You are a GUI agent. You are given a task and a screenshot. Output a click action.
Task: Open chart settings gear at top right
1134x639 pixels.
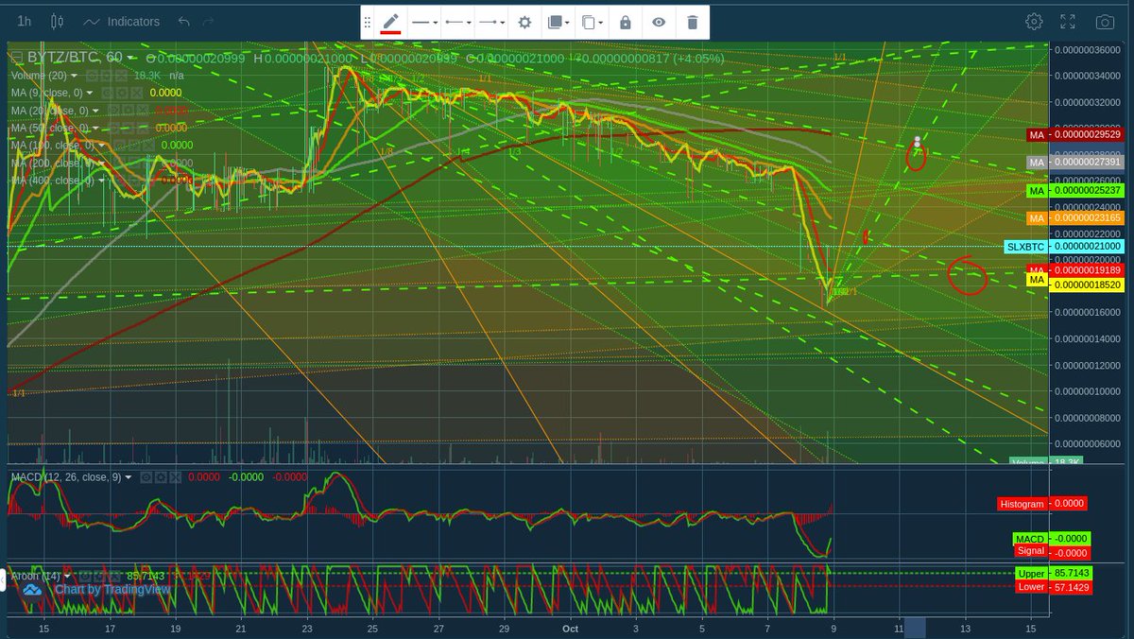click(x=1035, y=21)
